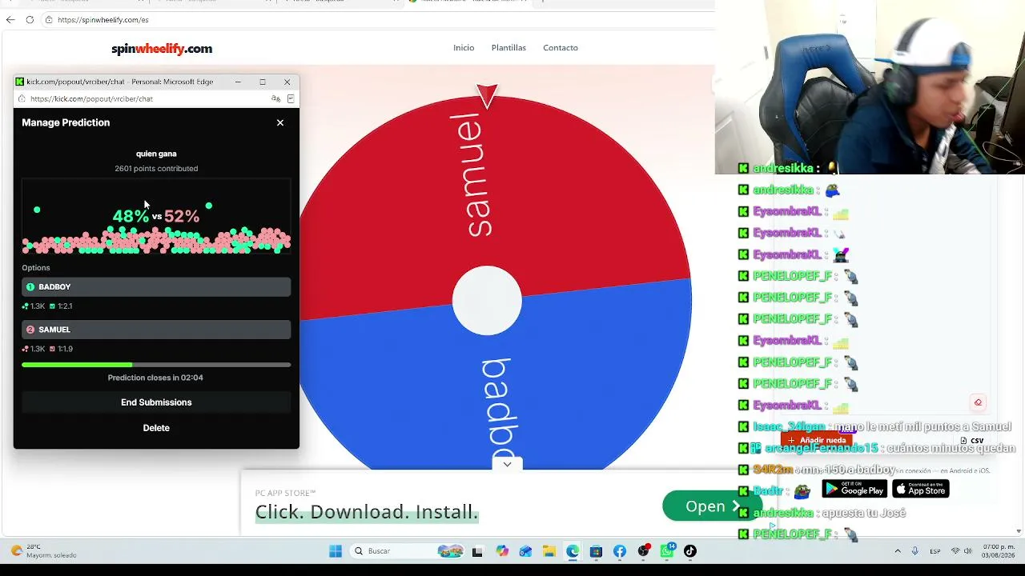Click the Añadir rueda button
Image resolution: width=1025 pixels, height=576 pixels.
pos(818,440)
